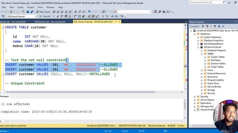Select Query Store in Object Explorer
Image resolution: width=238 pixels, height=133 pixels.
pos(213,83)
